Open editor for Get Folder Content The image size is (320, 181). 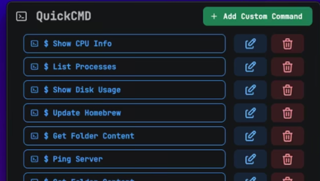(250, 136)
